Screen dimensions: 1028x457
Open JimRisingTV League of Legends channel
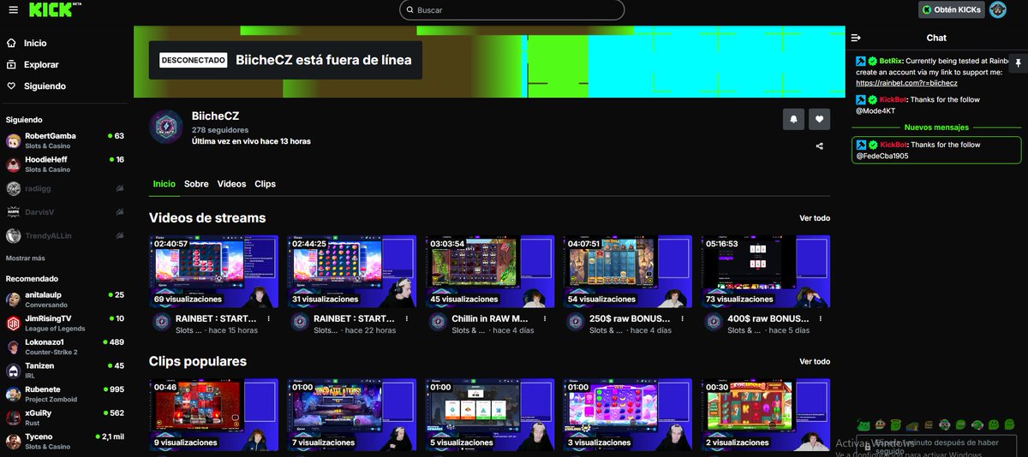point(66,323)
